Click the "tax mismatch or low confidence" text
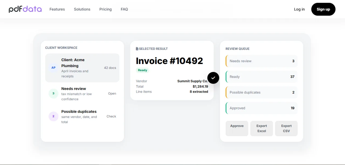Screen dimensions: 345x165 (77, 96)
